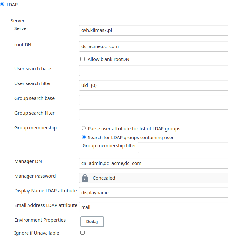The height and width of the screenshot is (240, 228).
Task: Select the LDAP security realm radio button
Action: [x=2, y=4]
